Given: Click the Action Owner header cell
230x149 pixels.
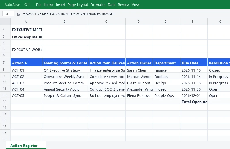Looking at the screenshot, I should (139, 62).
